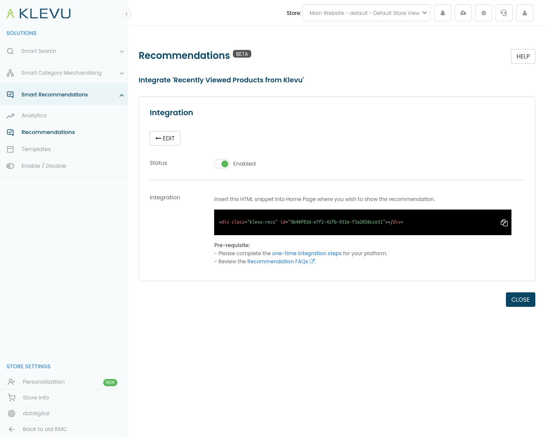
Task: Click the support headset icon
Action: coord(504,13)
